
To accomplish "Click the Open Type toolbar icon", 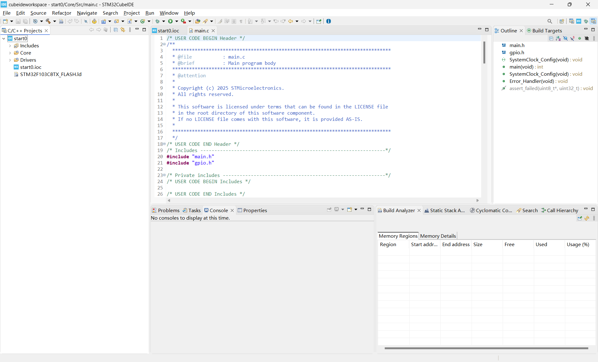I will 198,21.
